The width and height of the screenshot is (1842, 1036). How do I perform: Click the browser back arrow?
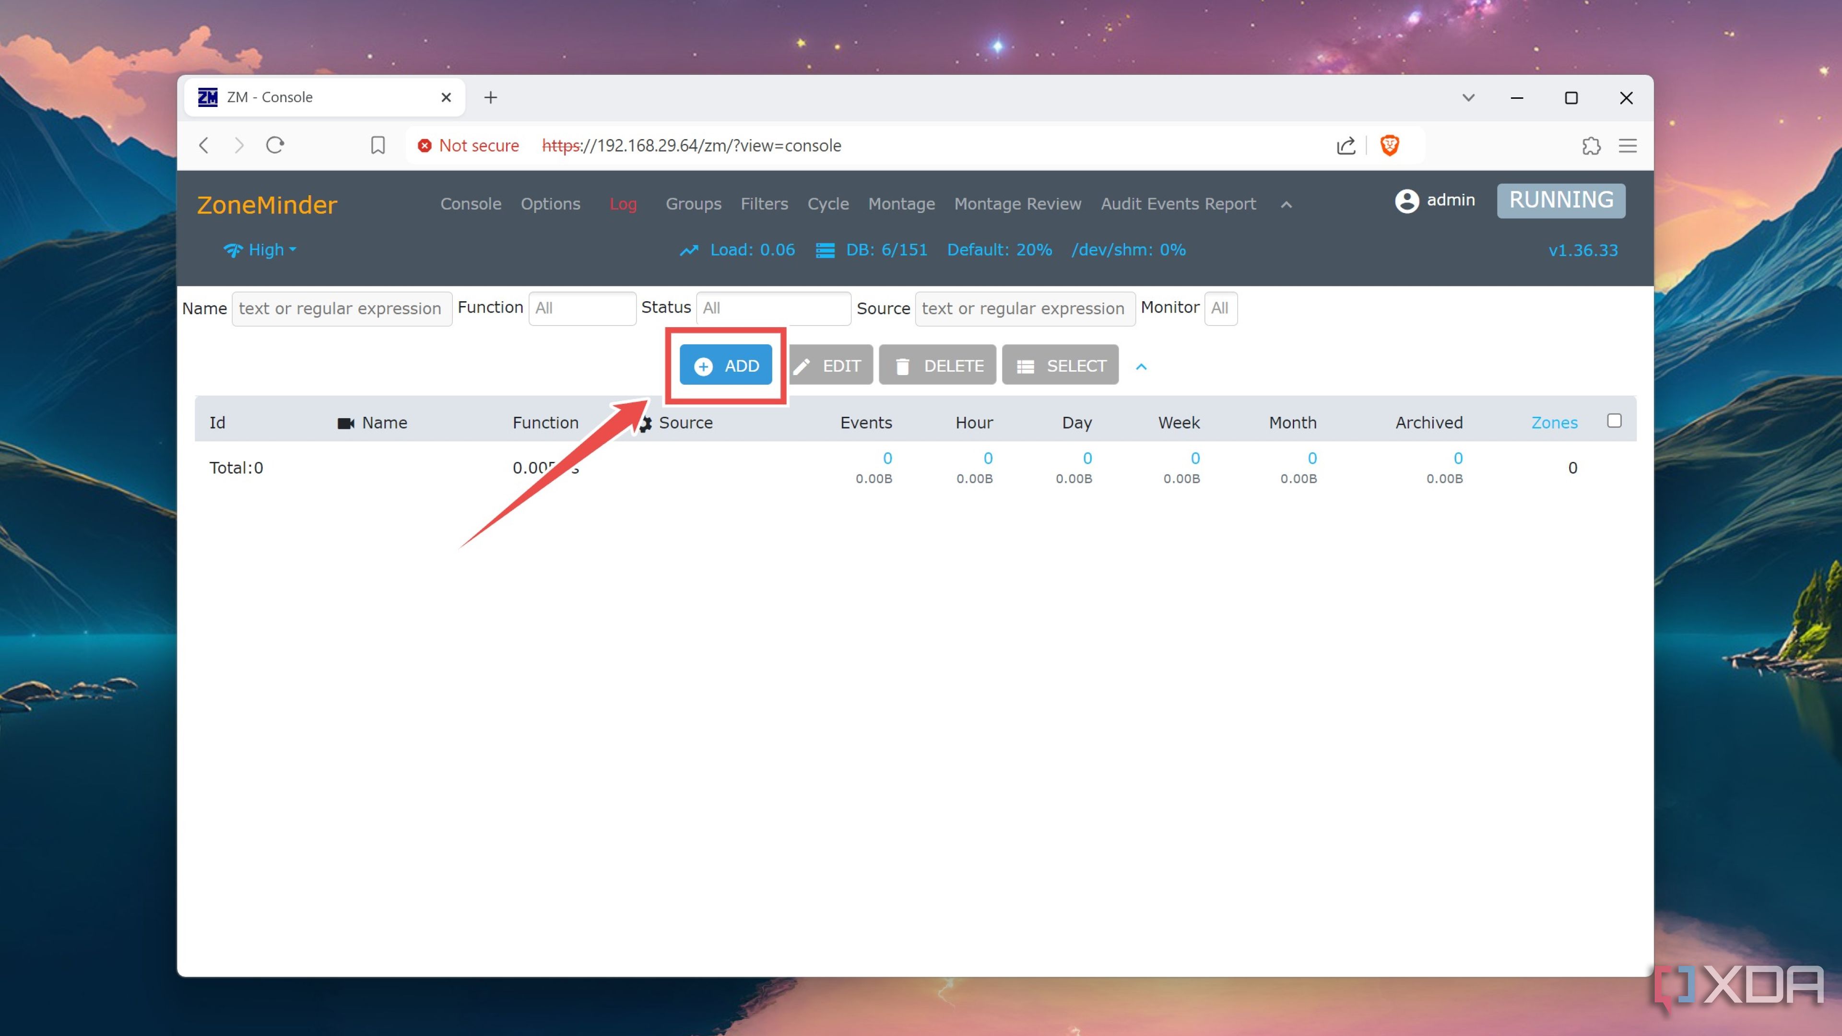pos(204,146)
